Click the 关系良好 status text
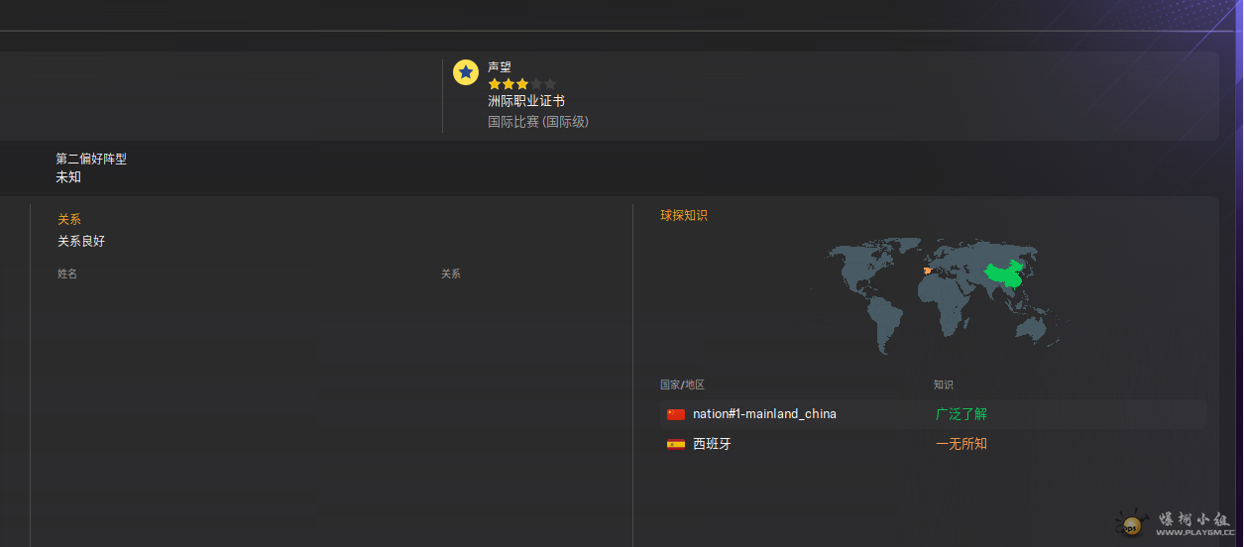Image resolution: width=1244 pixels, height=547 pixels. [81, 241]
